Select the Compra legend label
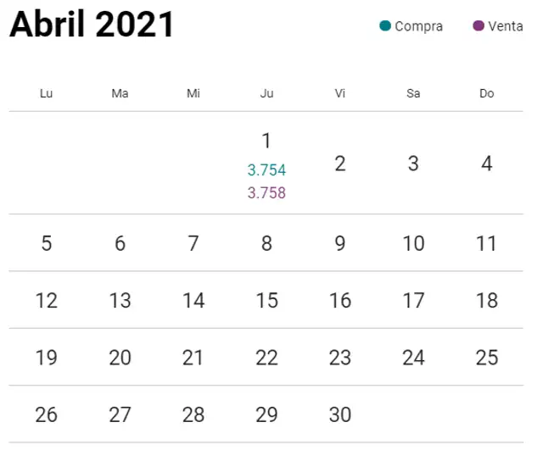Viewport: 543px width, 450px height. 418,26
